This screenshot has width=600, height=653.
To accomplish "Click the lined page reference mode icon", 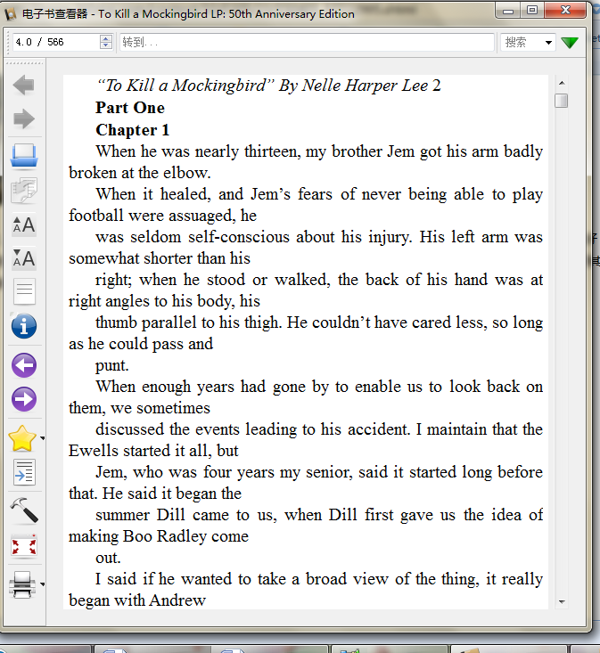I will click(x=24, y=291).
